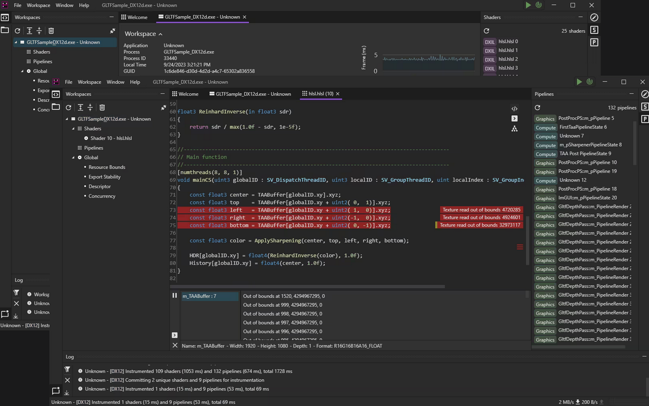This screenshot has width=649, height=406.
Task: Toggle the pin icon in front Workspaces panel
Action: click(163, 108)
